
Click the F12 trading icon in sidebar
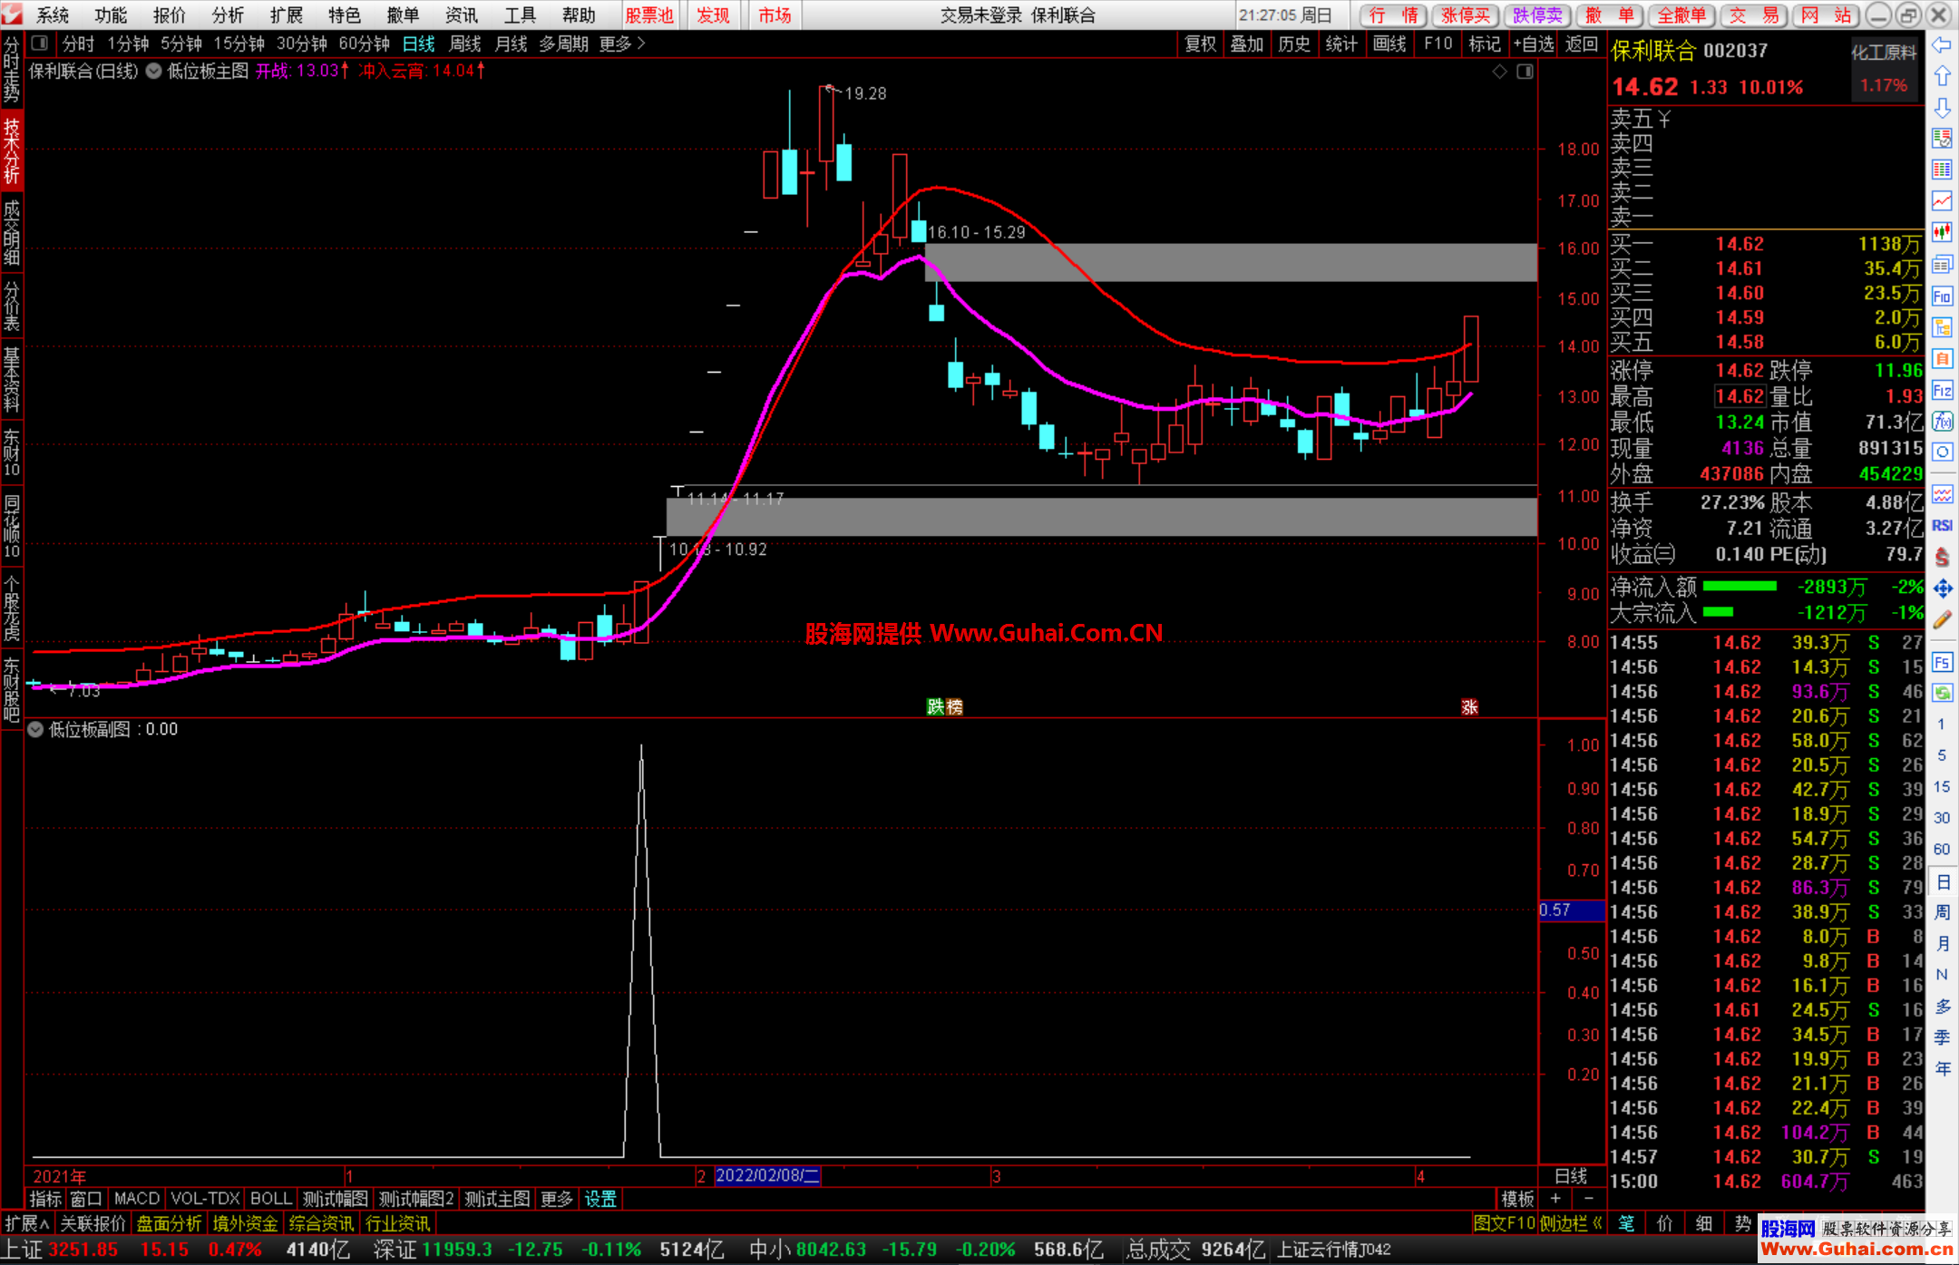pyautogui.click(x=1942, y=391)
